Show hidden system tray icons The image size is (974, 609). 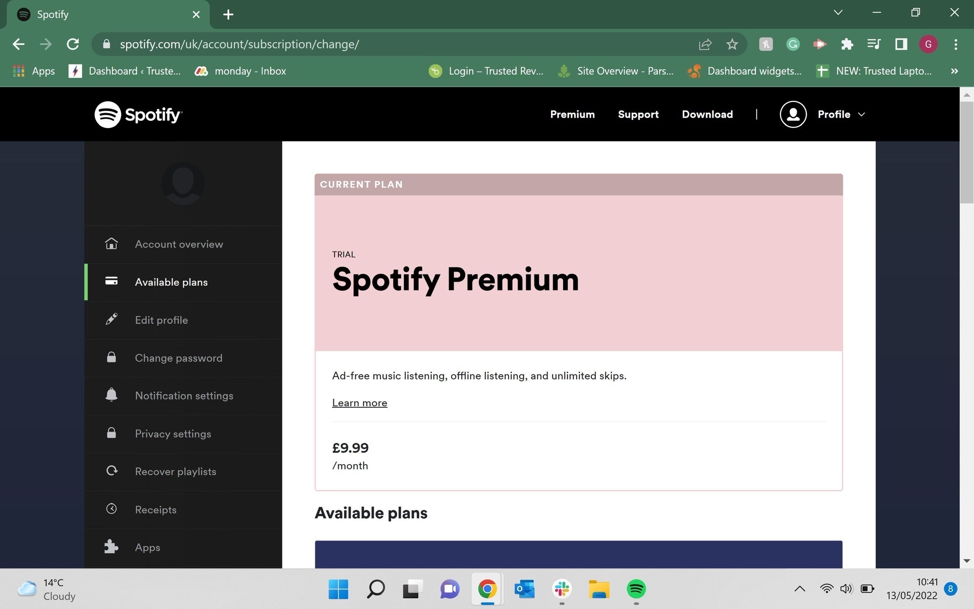click(x=800, y=589)
